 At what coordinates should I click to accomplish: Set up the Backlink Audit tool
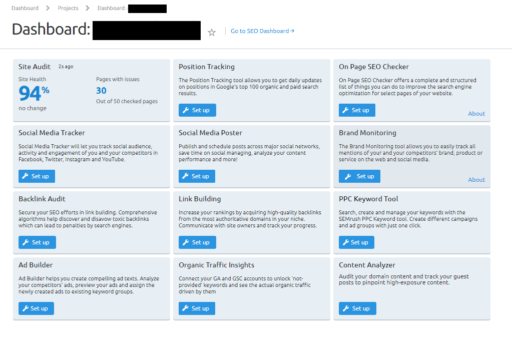(x=37, y=242)
